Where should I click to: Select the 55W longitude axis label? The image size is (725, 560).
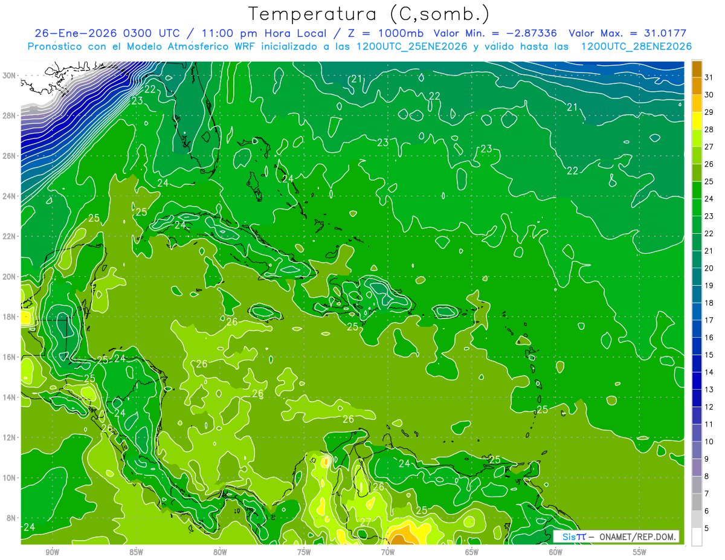pyautogui.click(x=640, y=552)
